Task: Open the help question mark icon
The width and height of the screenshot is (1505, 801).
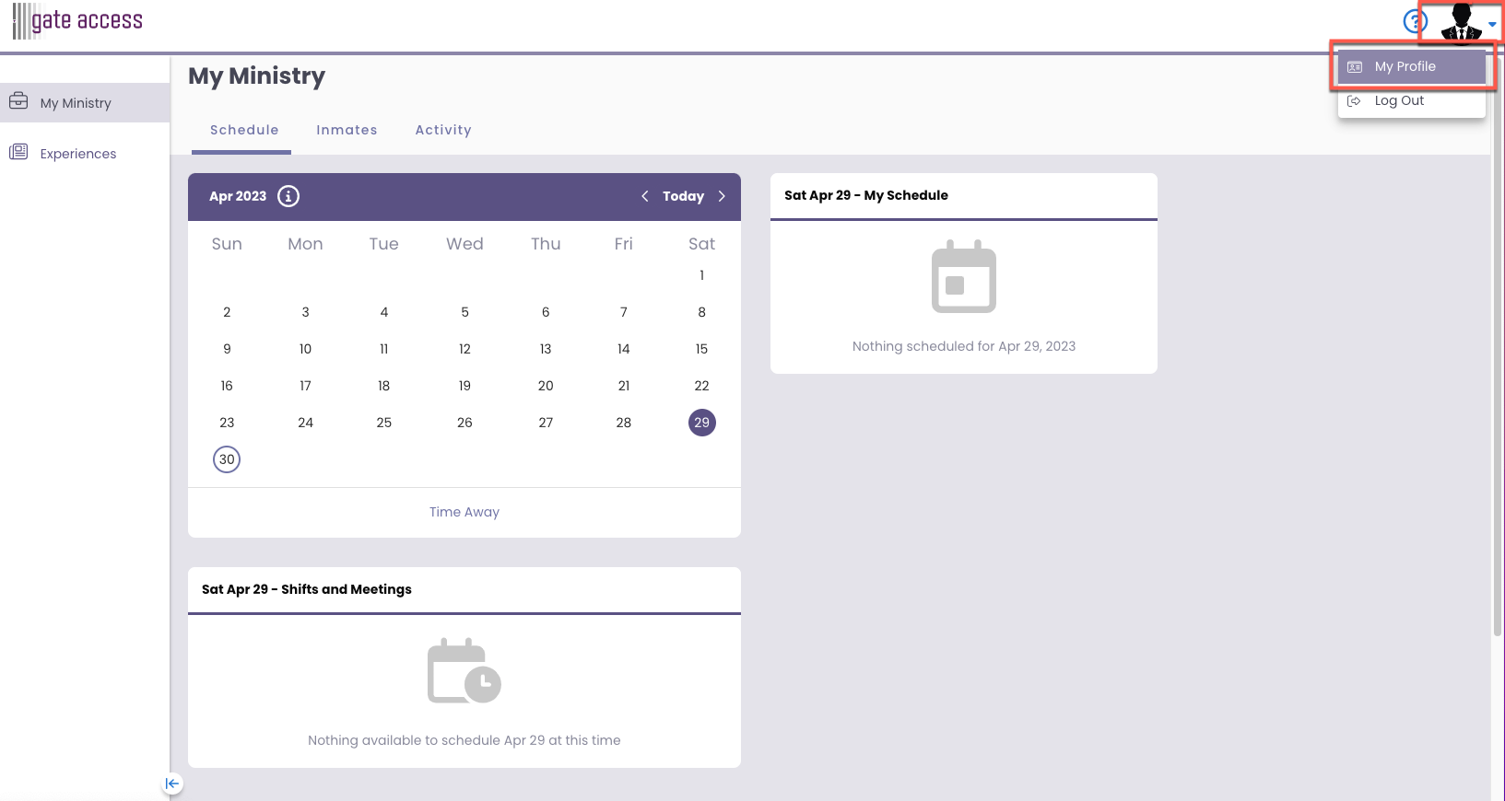Action: click(x=1414, y=21)
